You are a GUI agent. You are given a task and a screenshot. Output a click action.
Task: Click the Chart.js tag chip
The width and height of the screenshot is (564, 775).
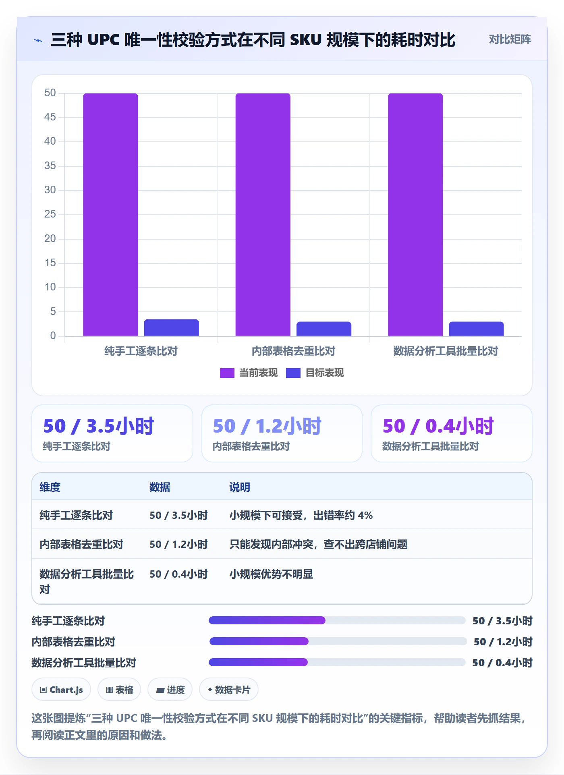(61, 690)
